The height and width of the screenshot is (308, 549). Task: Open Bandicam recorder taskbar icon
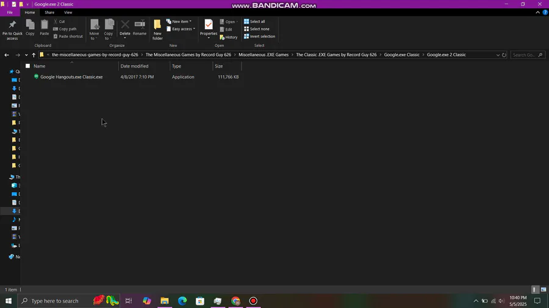(x=253, y=301)
